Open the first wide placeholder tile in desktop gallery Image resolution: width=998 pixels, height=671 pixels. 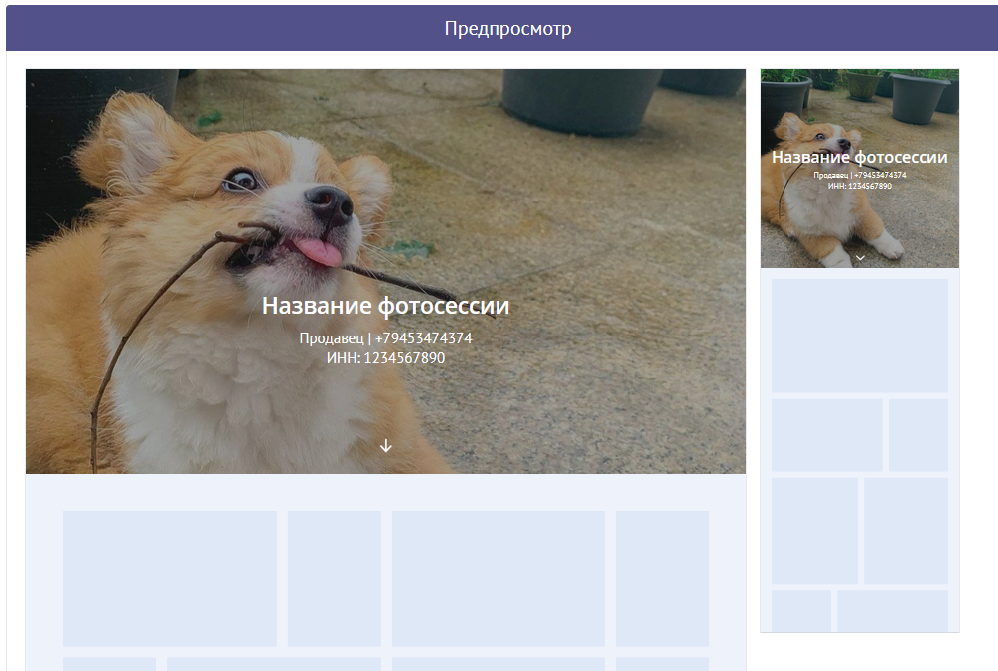pos(169,578)
